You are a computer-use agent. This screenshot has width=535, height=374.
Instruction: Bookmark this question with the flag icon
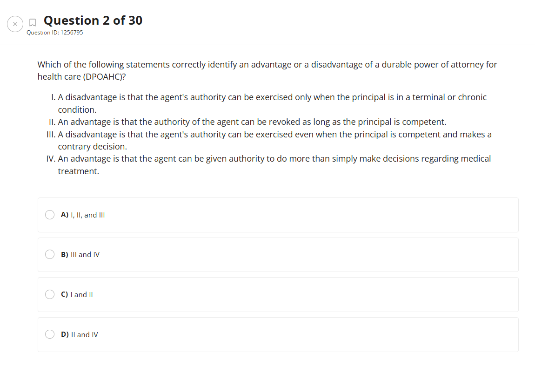32,22
